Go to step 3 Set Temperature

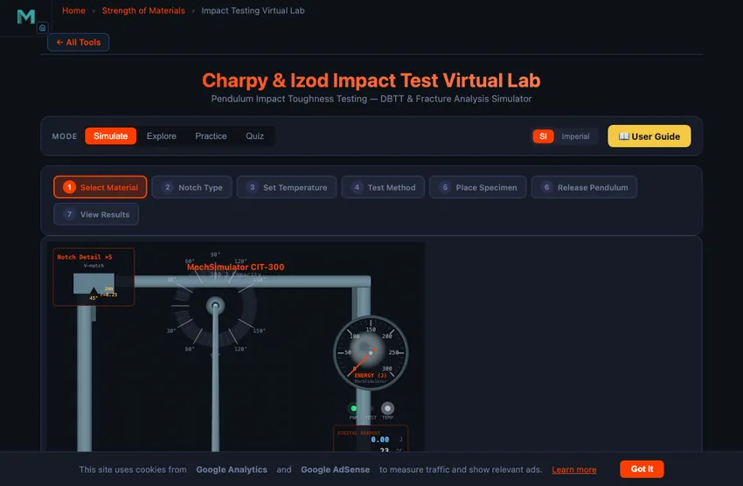286,187
